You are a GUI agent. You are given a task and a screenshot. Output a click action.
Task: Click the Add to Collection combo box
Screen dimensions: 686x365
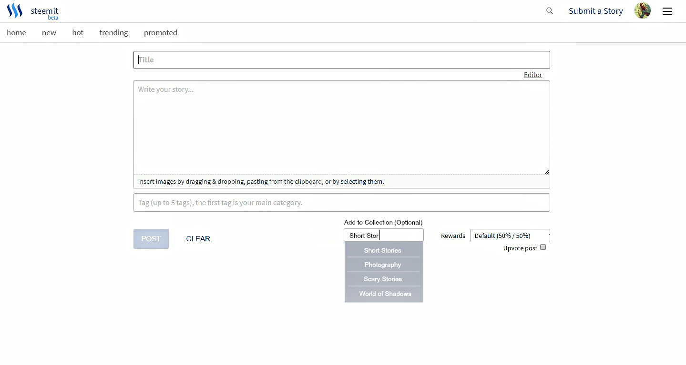tap(384, 236)
